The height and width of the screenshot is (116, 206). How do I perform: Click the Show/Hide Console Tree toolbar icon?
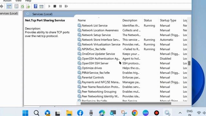click(9, 6)
